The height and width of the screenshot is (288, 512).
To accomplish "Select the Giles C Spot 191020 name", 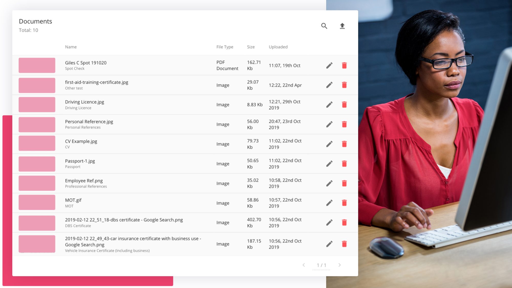I will [86, 63].
